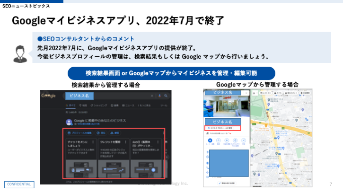Click the search magnifier icon
343x193 pixels.
[166, 96]
